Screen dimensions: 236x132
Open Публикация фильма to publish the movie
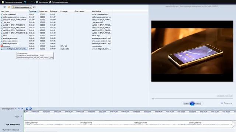(59, 2)
